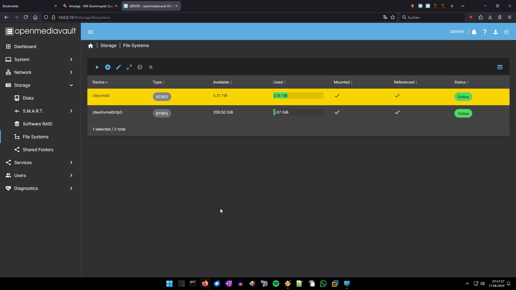
Task: Open the column visibility grid icon
Action: coord(500,67)
